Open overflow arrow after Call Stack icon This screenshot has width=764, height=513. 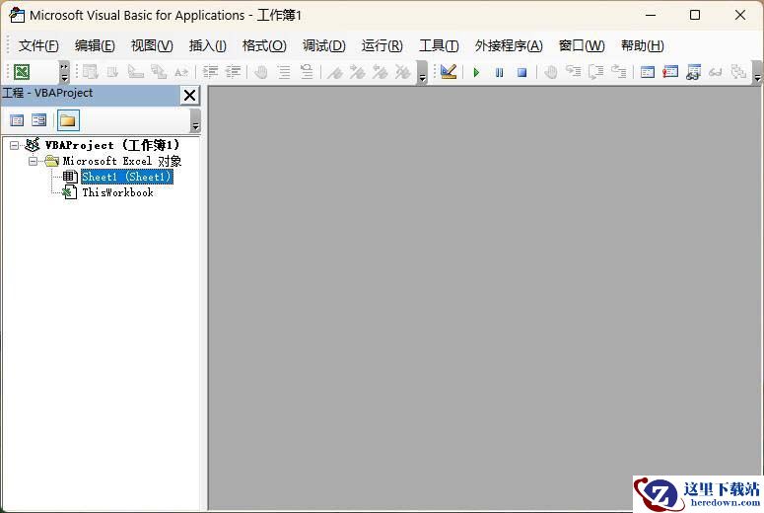click(x=757, y=72)
